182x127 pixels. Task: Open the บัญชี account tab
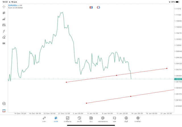point(126,119)
